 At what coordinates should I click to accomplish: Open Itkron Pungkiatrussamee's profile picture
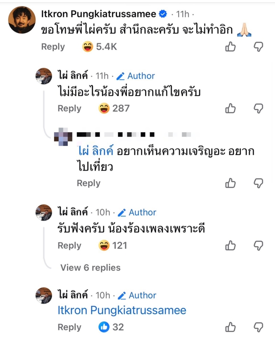[21, 20]
